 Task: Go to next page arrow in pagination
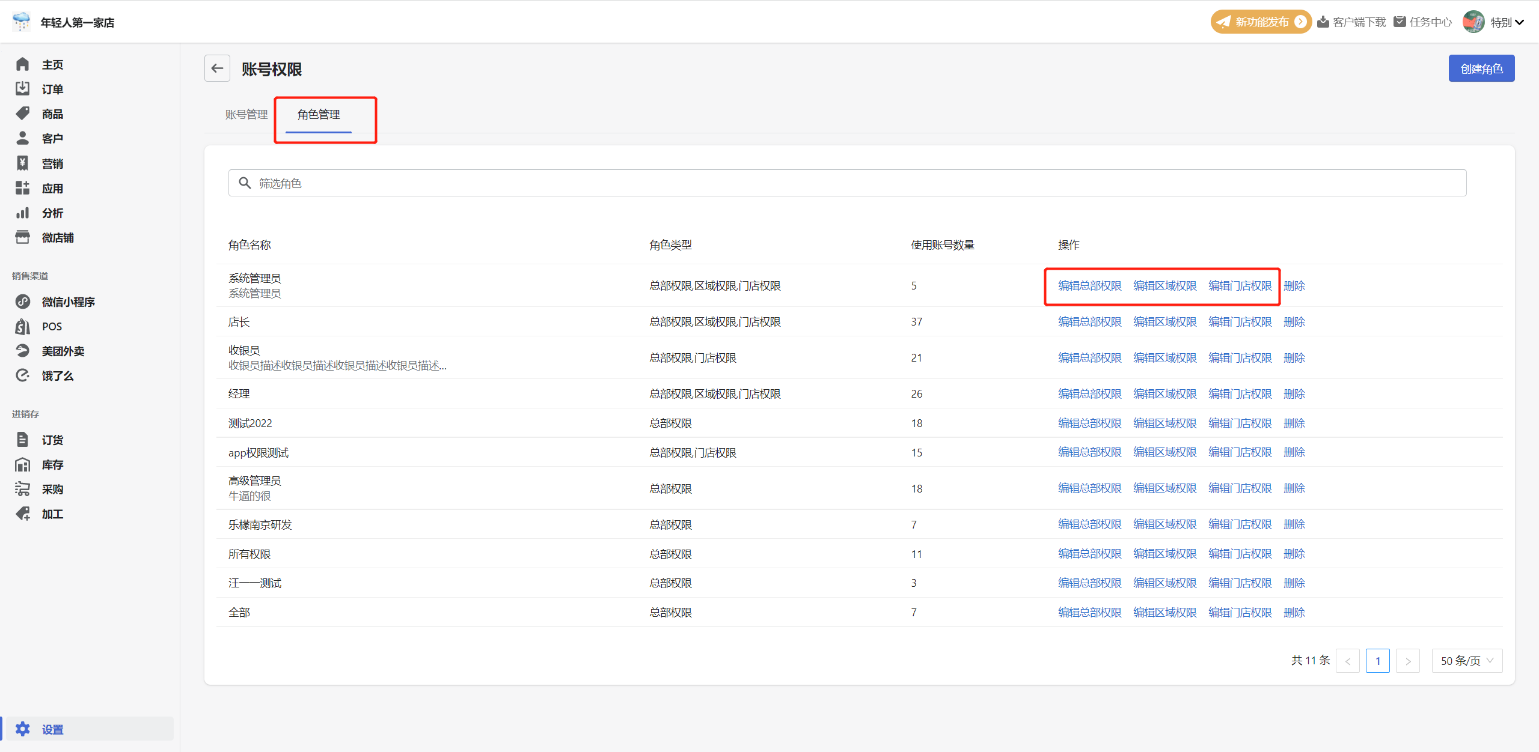(x=1408, y=661)
